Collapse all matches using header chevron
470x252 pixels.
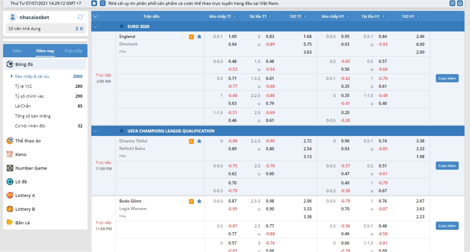[95, 16]
